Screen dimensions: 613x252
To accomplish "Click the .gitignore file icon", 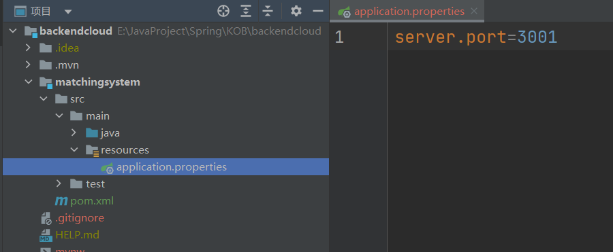I will [46, 218].
